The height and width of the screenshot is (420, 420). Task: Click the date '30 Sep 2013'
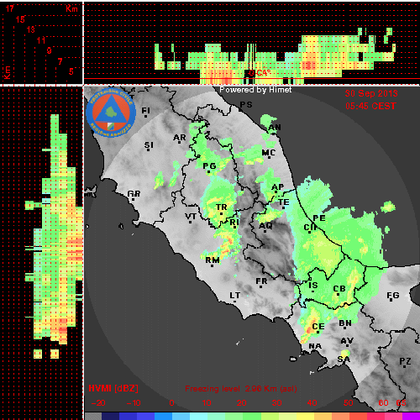pos(371,93)
